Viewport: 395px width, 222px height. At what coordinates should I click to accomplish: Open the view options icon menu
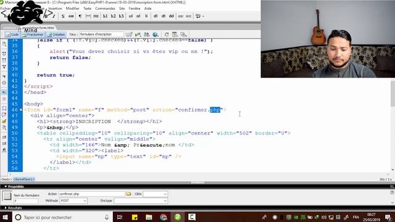coord(175,35)
